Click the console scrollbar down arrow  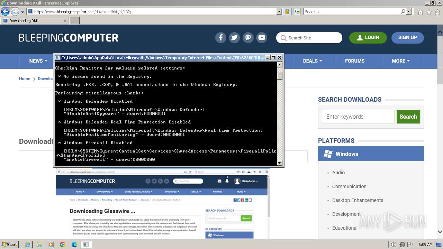(280, 163)
